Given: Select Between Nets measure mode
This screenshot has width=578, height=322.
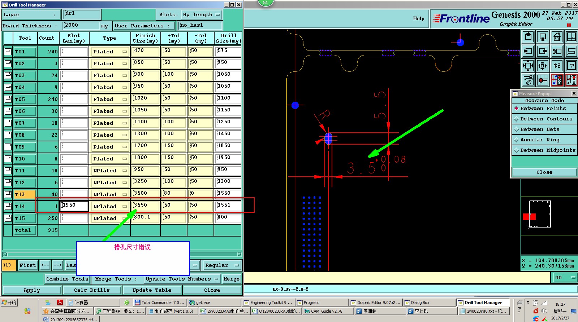Looking at the screenshot, I should tap(544, 129).
